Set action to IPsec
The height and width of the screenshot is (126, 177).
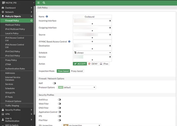tap(104, 64)
